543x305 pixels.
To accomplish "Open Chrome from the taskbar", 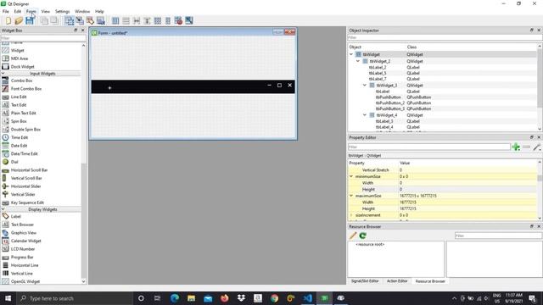I will tap(274, 298).
